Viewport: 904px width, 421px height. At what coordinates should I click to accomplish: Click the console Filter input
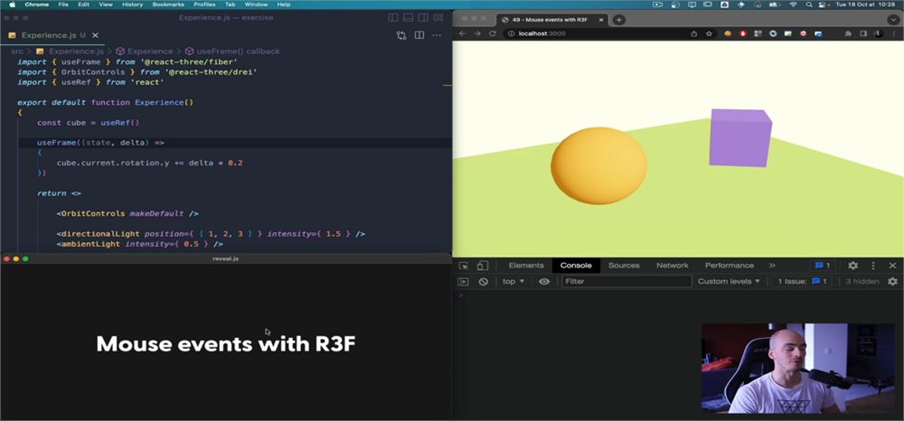point(626,282)
